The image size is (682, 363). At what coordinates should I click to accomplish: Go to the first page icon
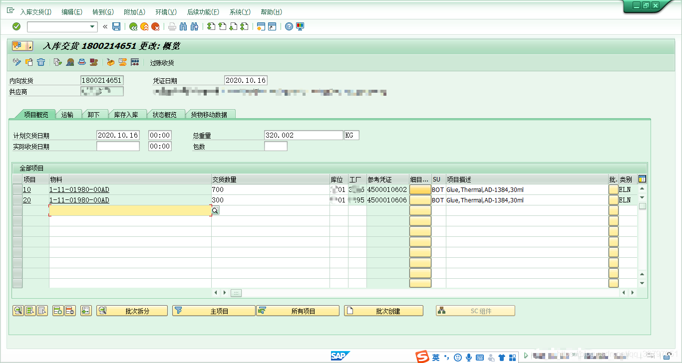pyautogui.click(x=211, y=26)
